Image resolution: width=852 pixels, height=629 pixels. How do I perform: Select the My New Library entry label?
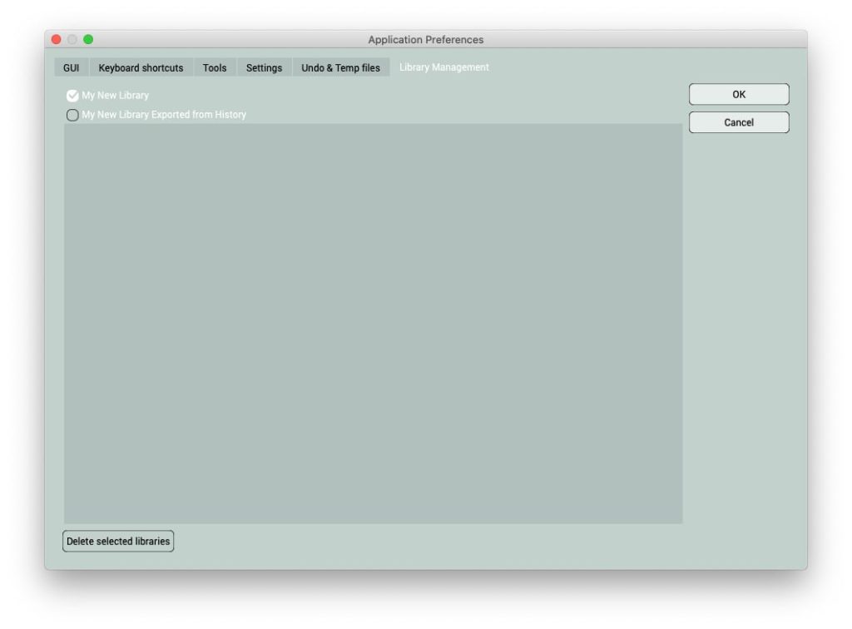click(x=112, y=95)
